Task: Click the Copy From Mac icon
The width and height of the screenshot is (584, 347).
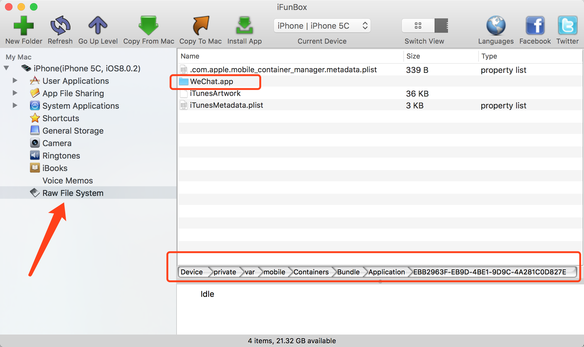Action: pyautogui.click(x=148, y=26)
